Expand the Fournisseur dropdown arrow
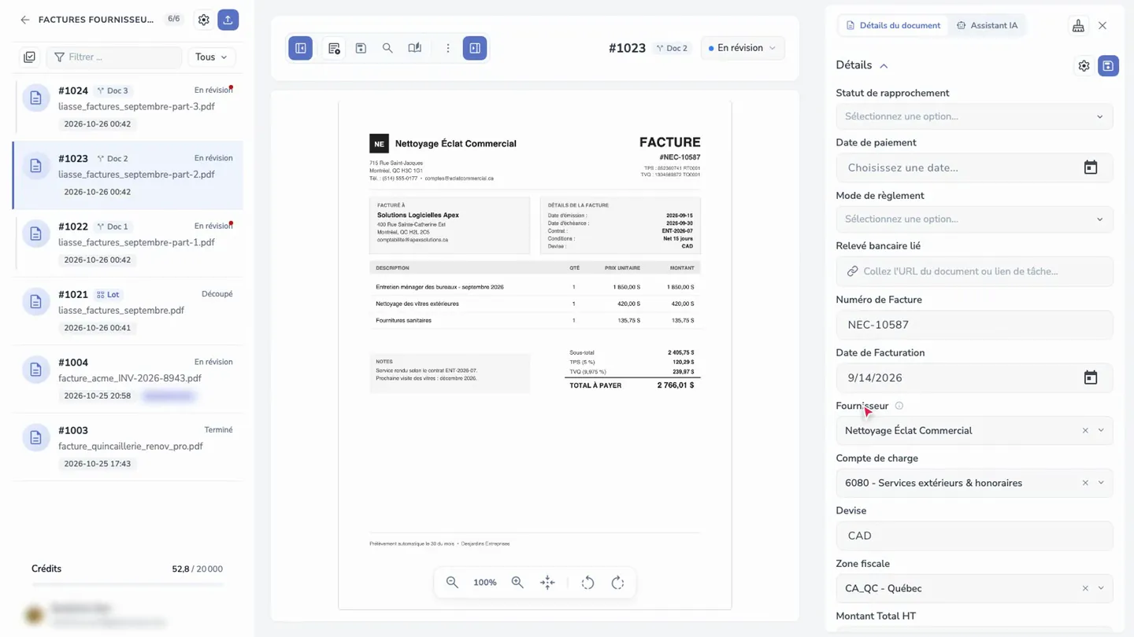The width and height of the screenshot is (1134, 637). click(1101, 431)
